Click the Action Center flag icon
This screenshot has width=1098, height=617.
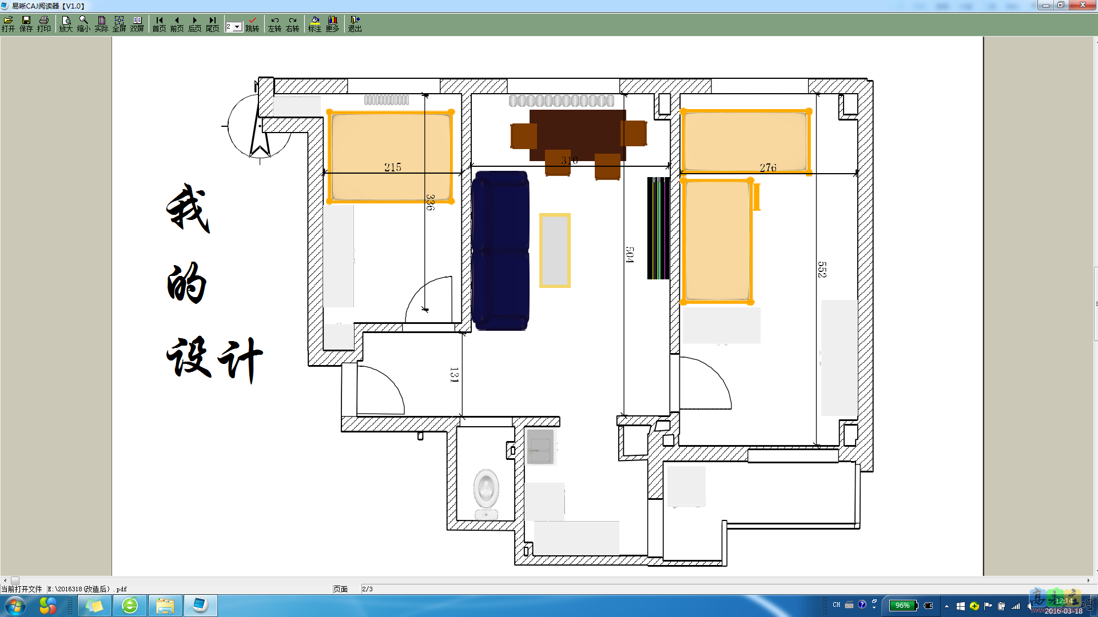click(x=988, y=606)
